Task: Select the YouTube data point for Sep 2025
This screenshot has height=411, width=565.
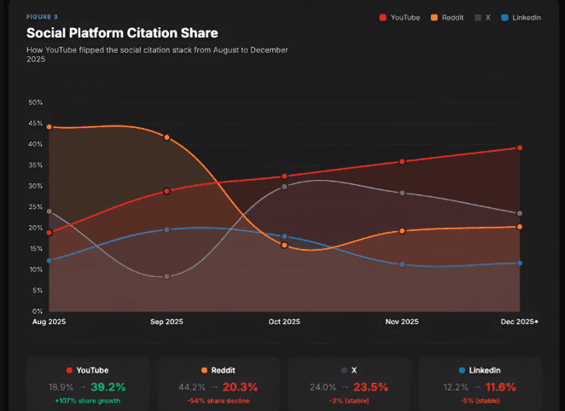Action: [166, 191]
